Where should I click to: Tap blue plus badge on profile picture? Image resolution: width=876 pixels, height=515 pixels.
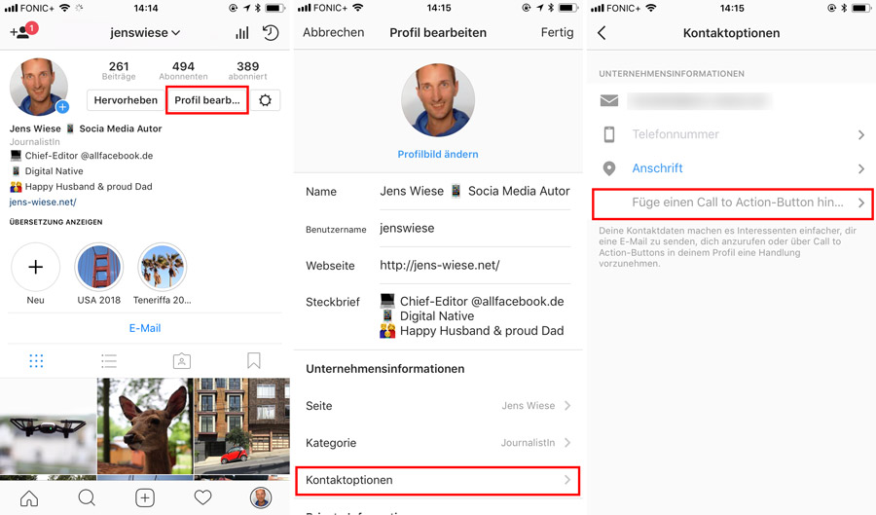click(x=62, y=107)
